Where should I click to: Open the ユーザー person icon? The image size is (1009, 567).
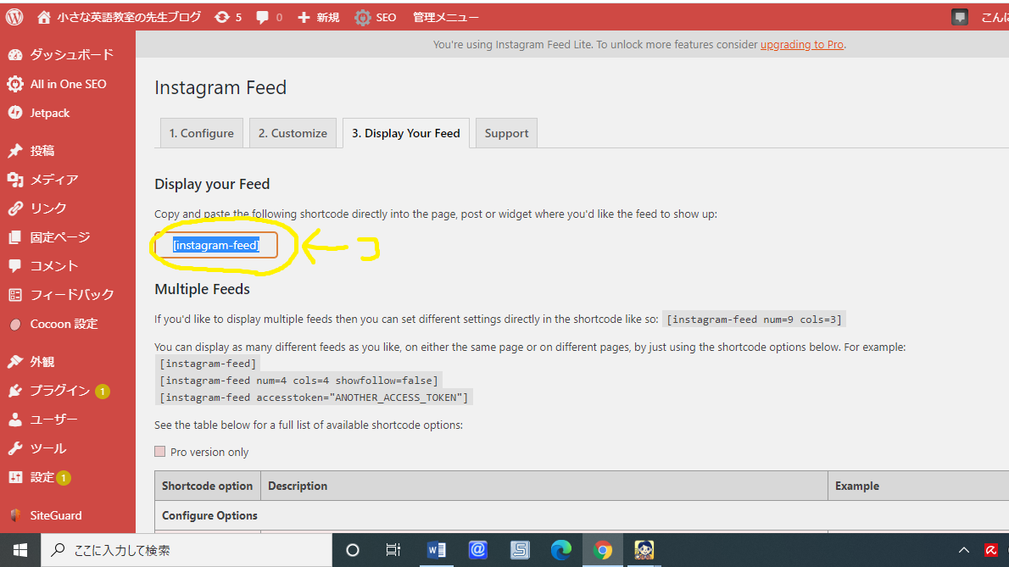pyautogui.click(x=15, y=420)
